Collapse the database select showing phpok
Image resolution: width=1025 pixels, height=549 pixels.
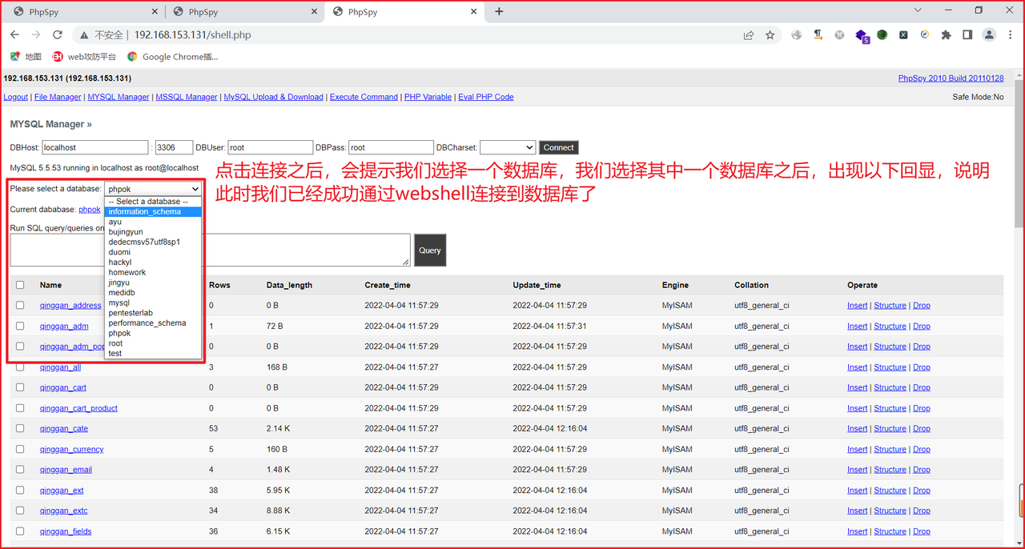click(x=153, y=189)
